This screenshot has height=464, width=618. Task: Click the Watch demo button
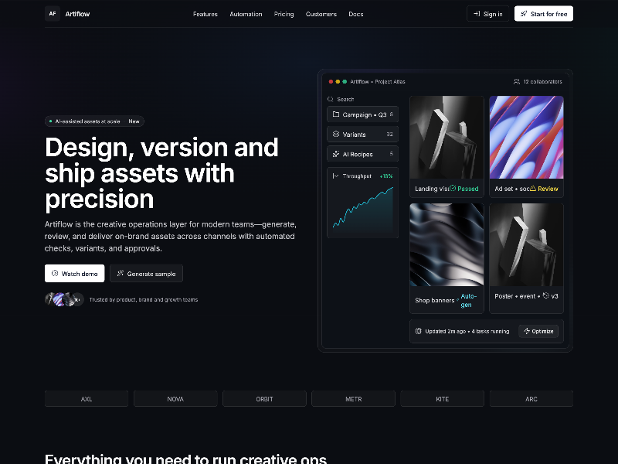[x=74, y=273]
